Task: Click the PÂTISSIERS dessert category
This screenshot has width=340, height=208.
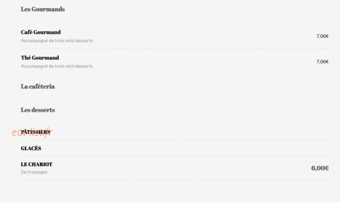Action: 35,132
